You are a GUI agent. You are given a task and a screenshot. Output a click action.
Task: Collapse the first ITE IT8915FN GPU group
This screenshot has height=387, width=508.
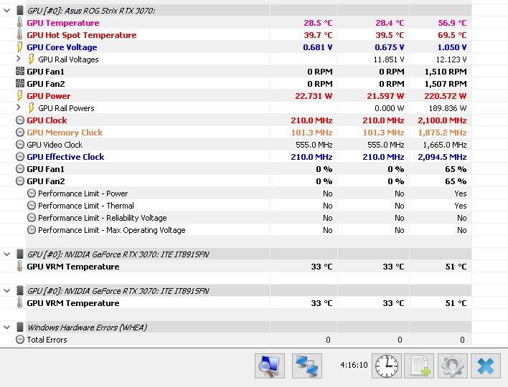coord(6,254)
